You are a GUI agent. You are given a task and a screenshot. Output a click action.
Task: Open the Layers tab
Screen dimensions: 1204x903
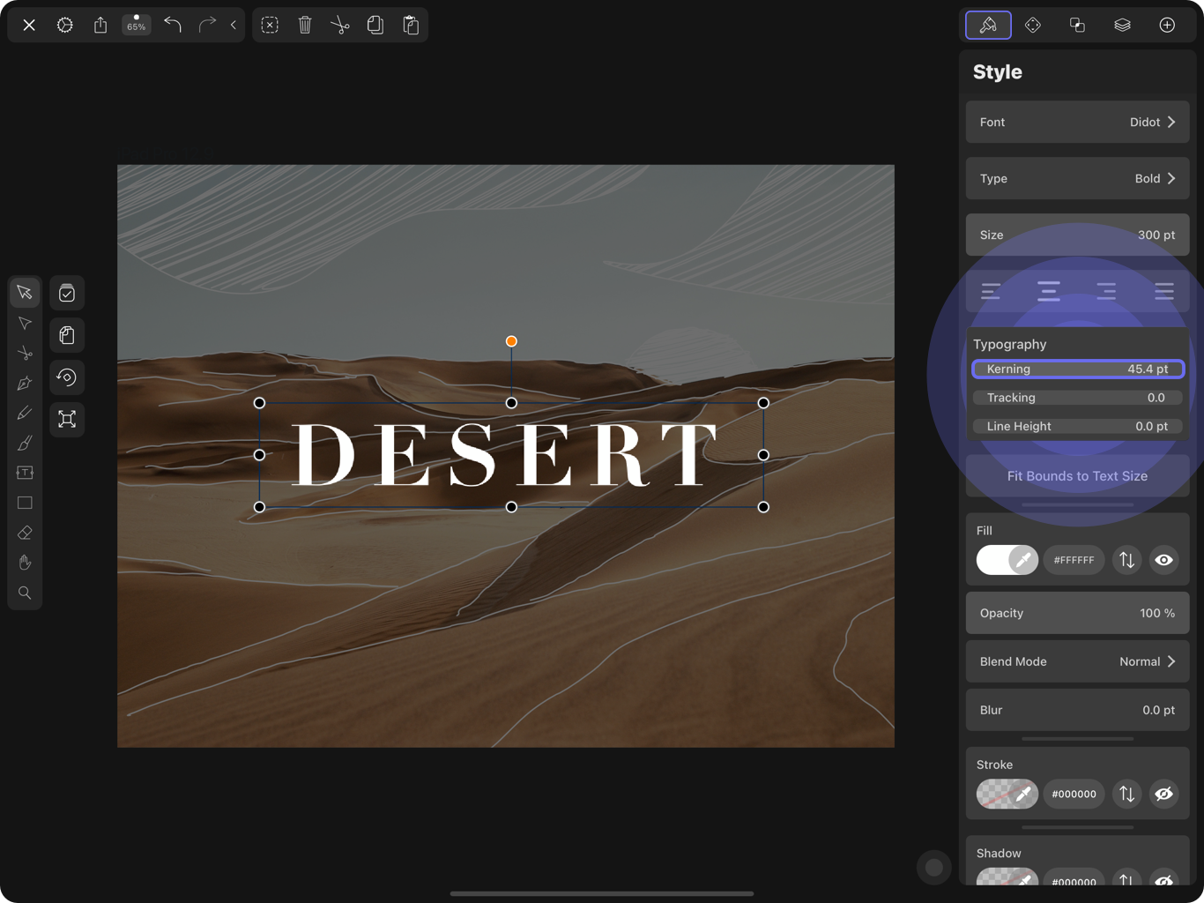(x=1122, y=25)
